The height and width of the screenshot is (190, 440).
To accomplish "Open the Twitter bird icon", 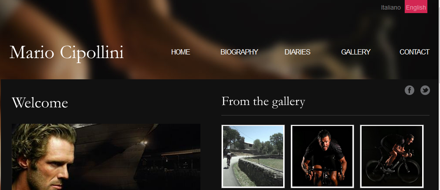I will pos(425,90).
